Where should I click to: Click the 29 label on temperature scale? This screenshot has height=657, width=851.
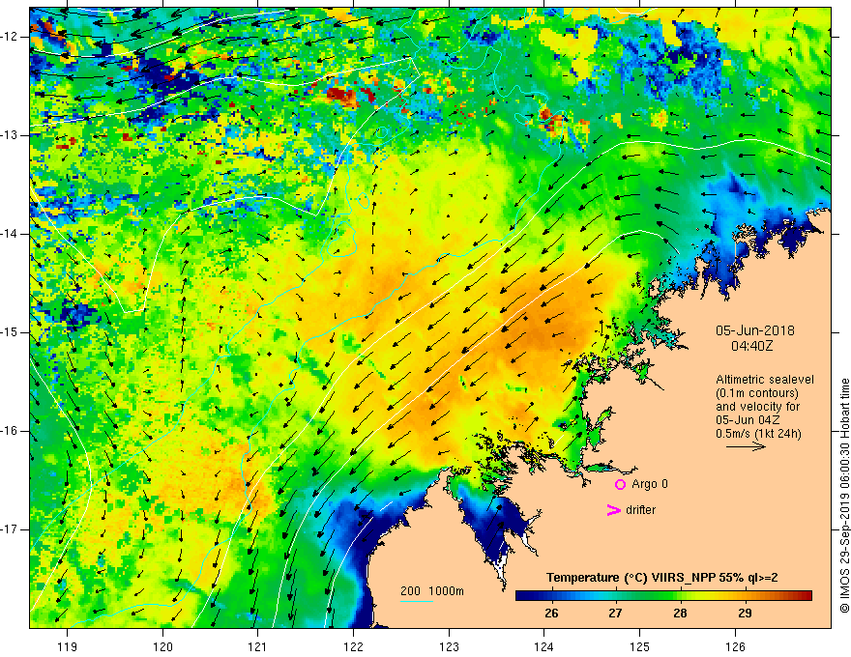745,614
